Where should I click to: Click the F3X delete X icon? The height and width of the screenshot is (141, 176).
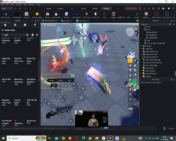pos(130,99)
